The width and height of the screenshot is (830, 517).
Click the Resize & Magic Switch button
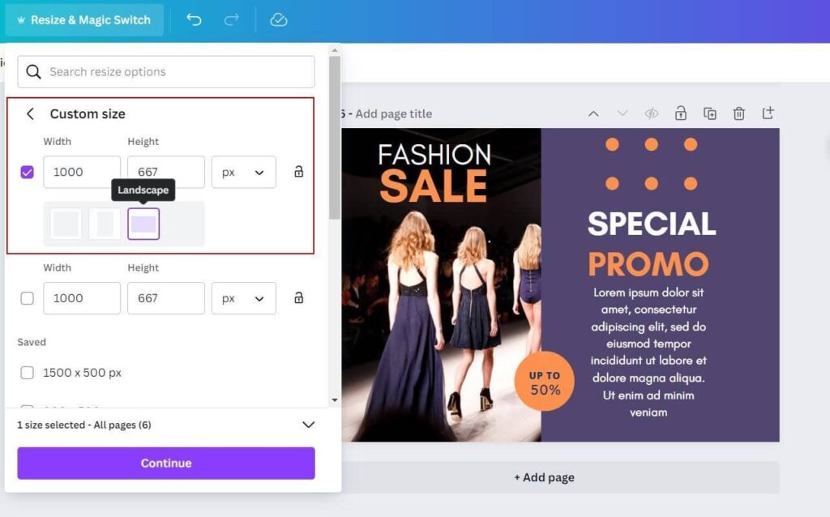click(x=84, y=19)
